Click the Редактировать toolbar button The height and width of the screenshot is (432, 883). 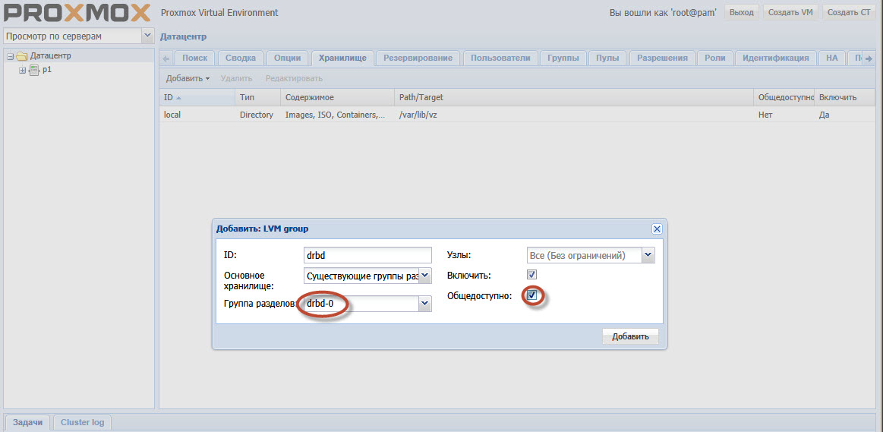click(294, 78)
